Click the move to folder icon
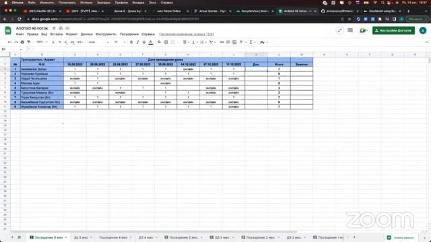This screenshot has width=431, height=242. 61,28
